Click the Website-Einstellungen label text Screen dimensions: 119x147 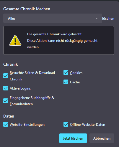pyautogui.click(x=27, y=125)
